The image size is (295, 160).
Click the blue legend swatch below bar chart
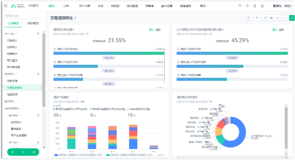pos(56,155)
